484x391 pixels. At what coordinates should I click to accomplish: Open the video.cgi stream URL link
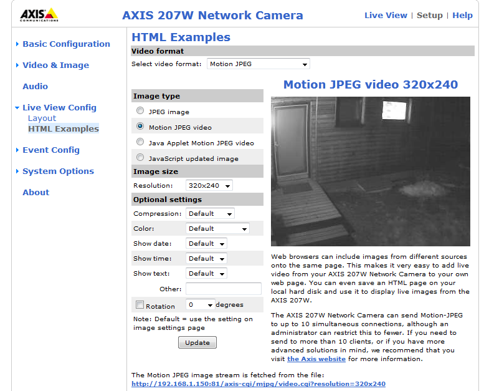259,384
